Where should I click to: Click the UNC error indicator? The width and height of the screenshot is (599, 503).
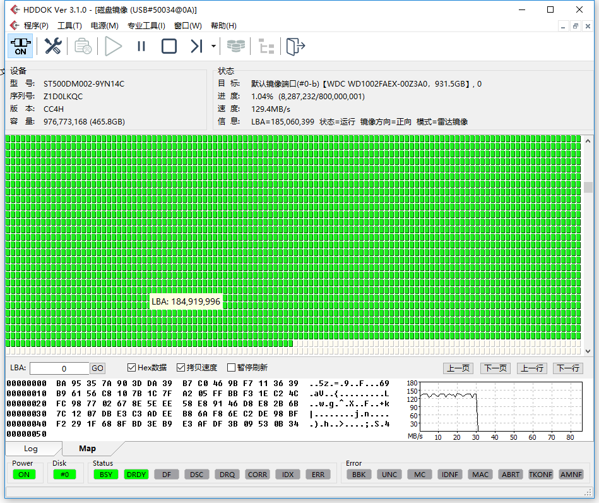point(389,475)
